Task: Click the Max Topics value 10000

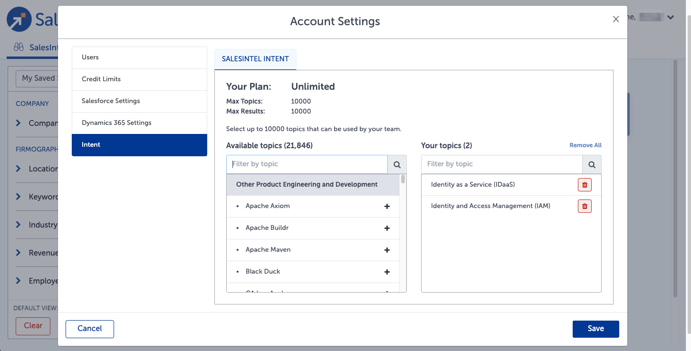Action: [x=301, y=102]
